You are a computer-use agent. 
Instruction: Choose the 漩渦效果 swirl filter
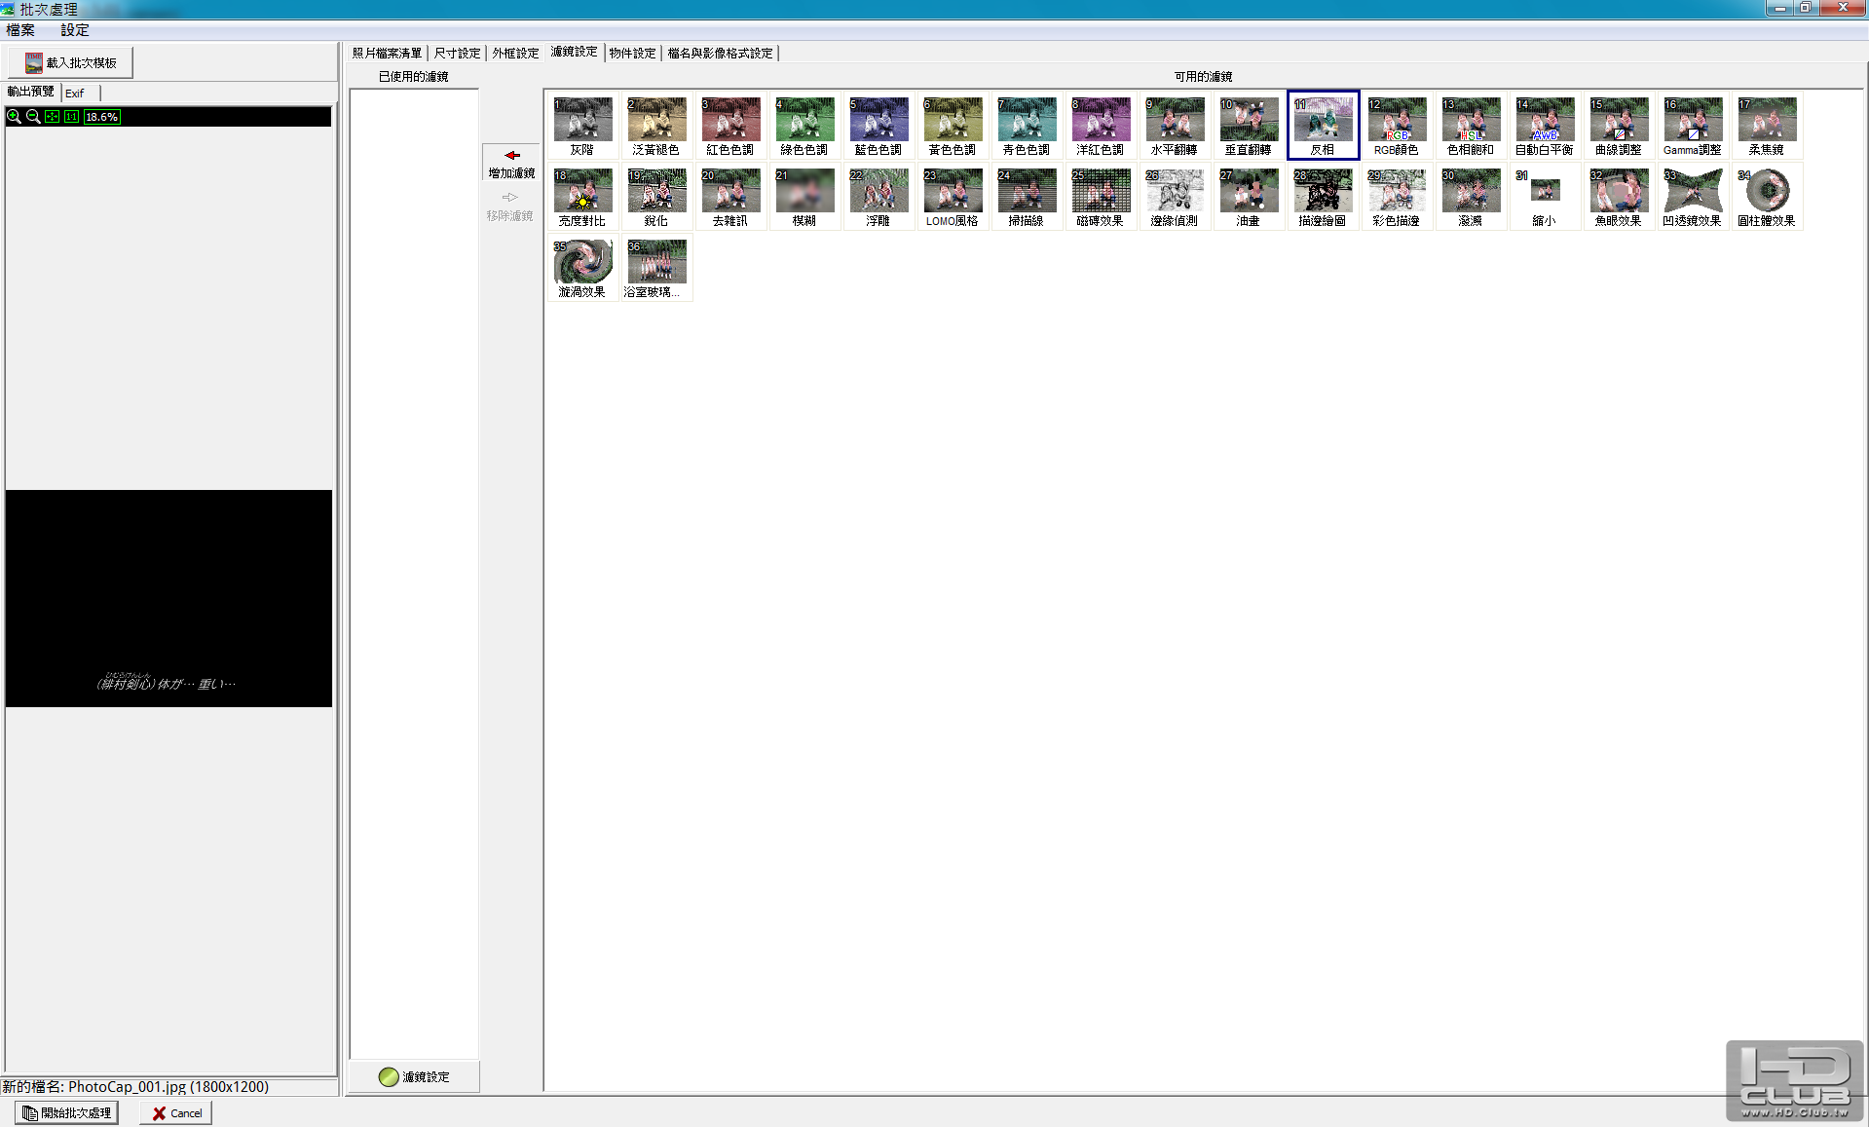[x=582, y=269]
